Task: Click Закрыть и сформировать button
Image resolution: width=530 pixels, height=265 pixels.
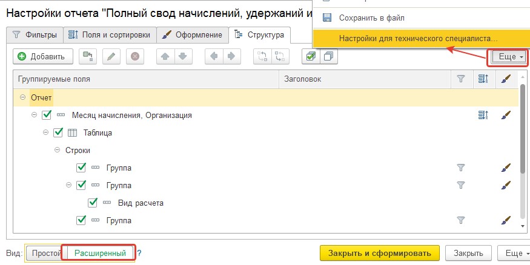Action: click(x=380, y=253)
